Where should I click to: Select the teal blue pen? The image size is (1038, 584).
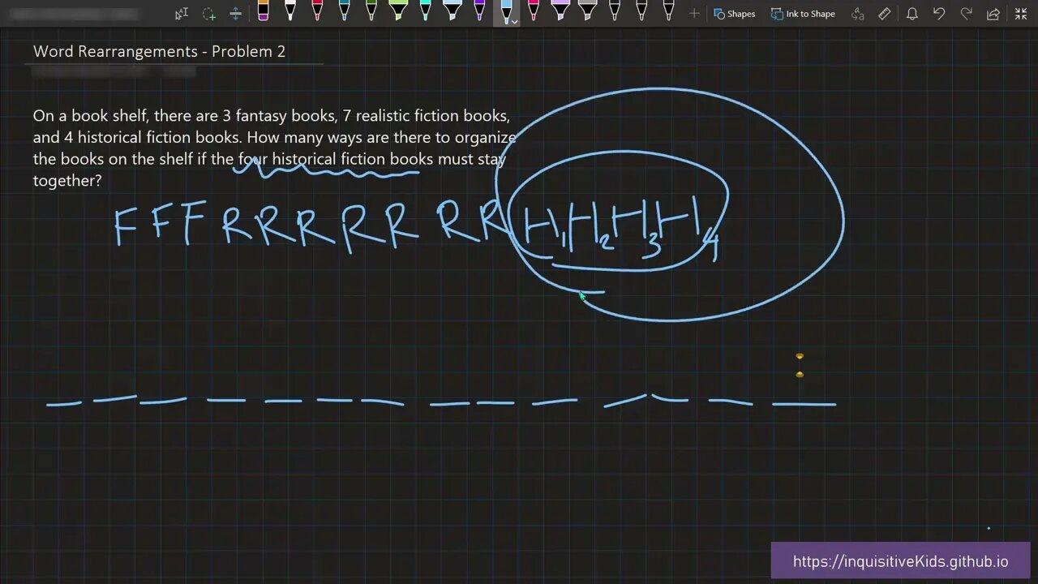(x=344, y=12)
